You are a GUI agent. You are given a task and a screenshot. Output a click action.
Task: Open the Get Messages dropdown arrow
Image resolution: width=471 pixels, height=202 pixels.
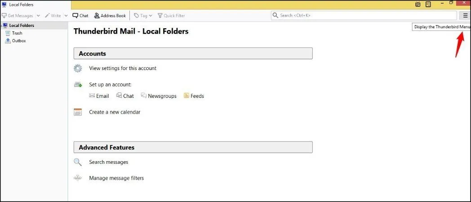click(x=38, y=16)
